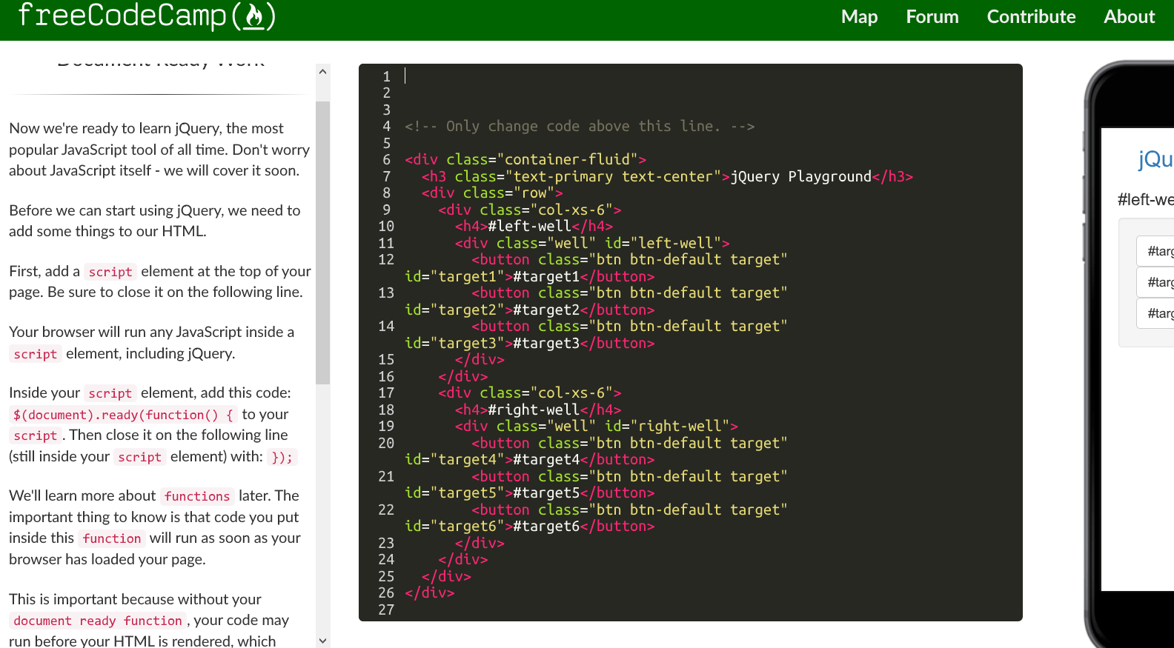Click the instructions panel scroll-up arrow
Screen dimensions: 1174x648
coord(322,72)
